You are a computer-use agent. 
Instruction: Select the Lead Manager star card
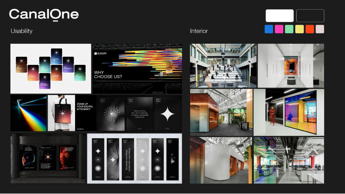(80, 73)
